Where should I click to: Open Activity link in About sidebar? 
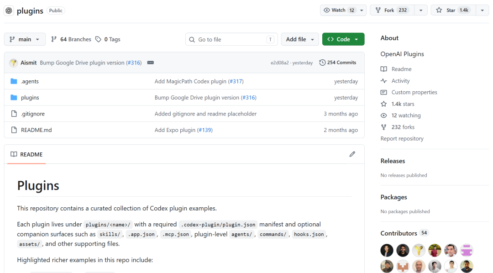[x=401, y=81]
